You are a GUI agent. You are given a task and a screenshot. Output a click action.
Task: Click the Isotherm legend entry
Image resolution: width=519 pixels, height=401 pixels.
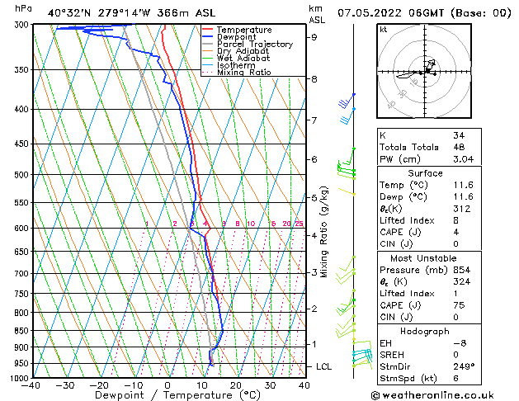click(x=236, y=65)
